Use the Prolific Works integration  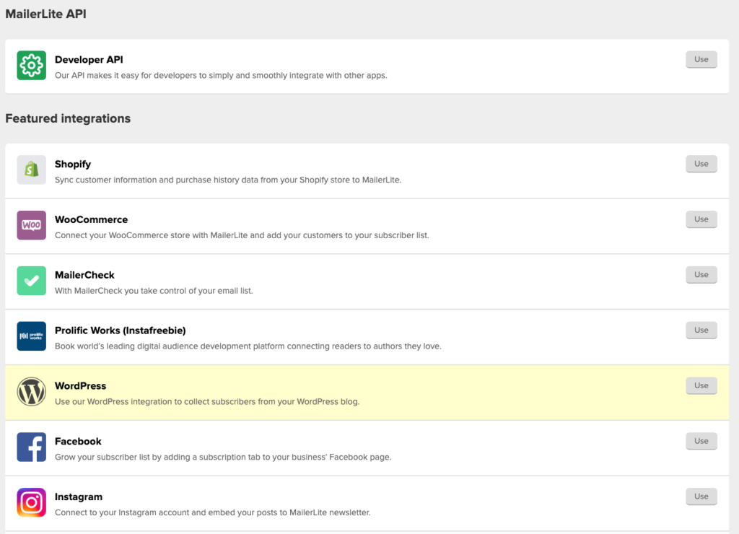click(701, 330)
